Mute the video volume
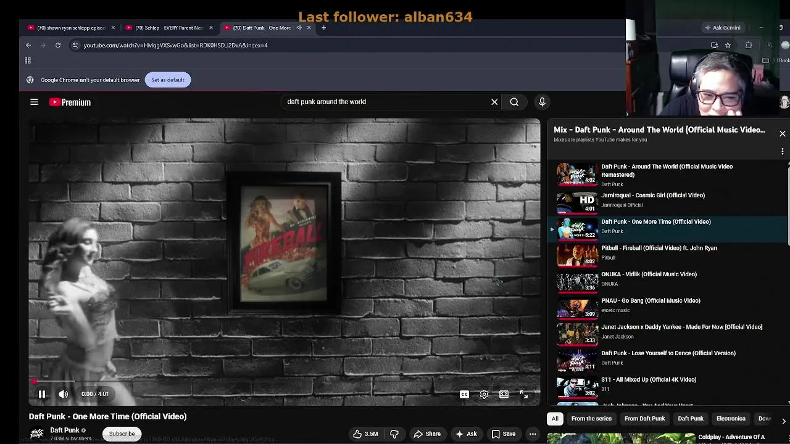Screen dimensions: 790x444 click(64, 394)
